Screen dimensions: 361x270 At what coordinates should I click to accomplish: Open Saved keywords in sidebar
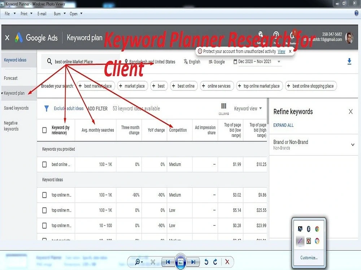(x=16, y=108)
